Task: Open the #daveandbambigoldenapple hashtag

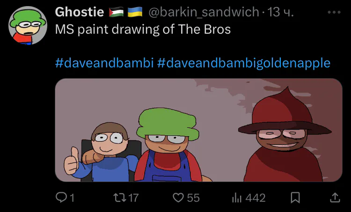Action: [x=243, y=63]
